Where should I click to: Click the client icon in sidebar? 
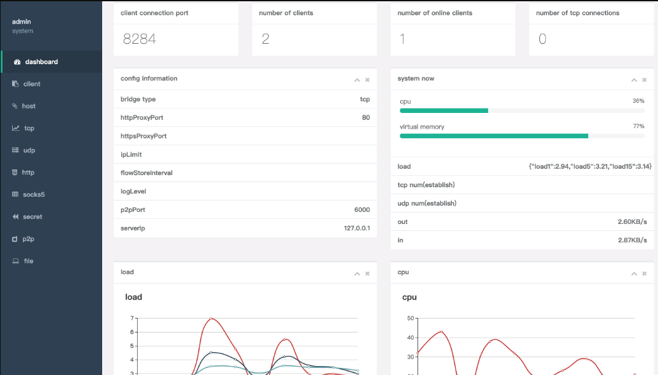(x=15, y=84)
